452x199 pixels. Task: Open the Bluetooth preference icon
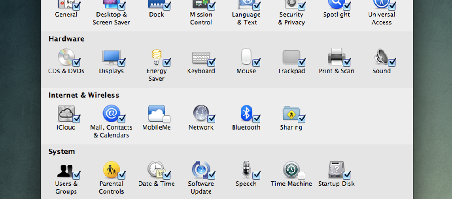tap(246, 113)
